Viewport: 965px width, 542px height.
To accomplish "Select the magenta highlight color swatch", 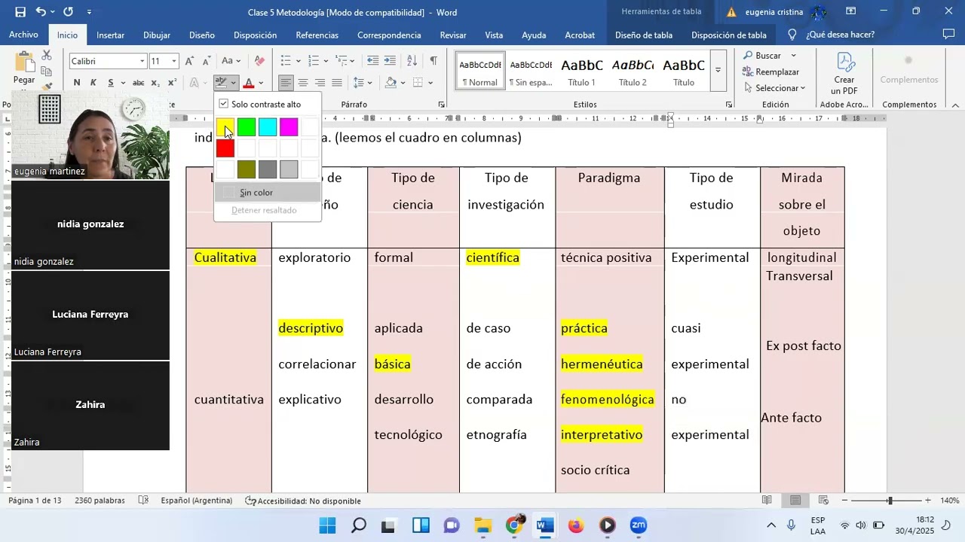I will (289, 127).
